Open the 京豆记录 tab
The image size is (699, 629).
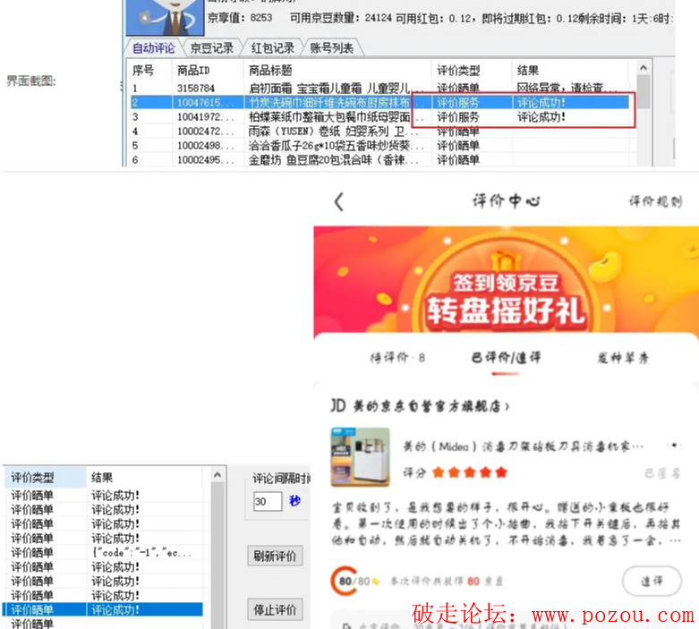pos(211,47)
